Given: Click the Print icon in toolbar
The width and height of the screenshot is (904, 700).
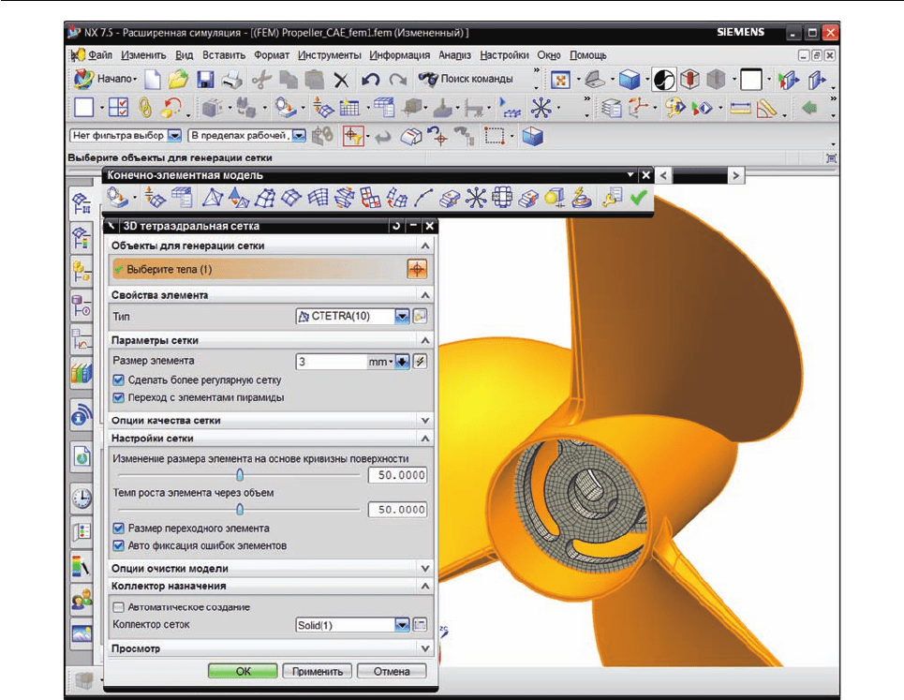Looking at the screenshot, I should click(232, 80).
